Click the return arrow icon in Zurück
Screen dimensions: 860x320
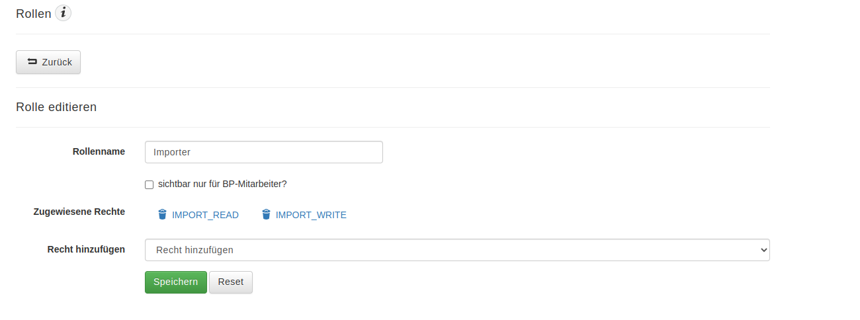pos(32,61)
